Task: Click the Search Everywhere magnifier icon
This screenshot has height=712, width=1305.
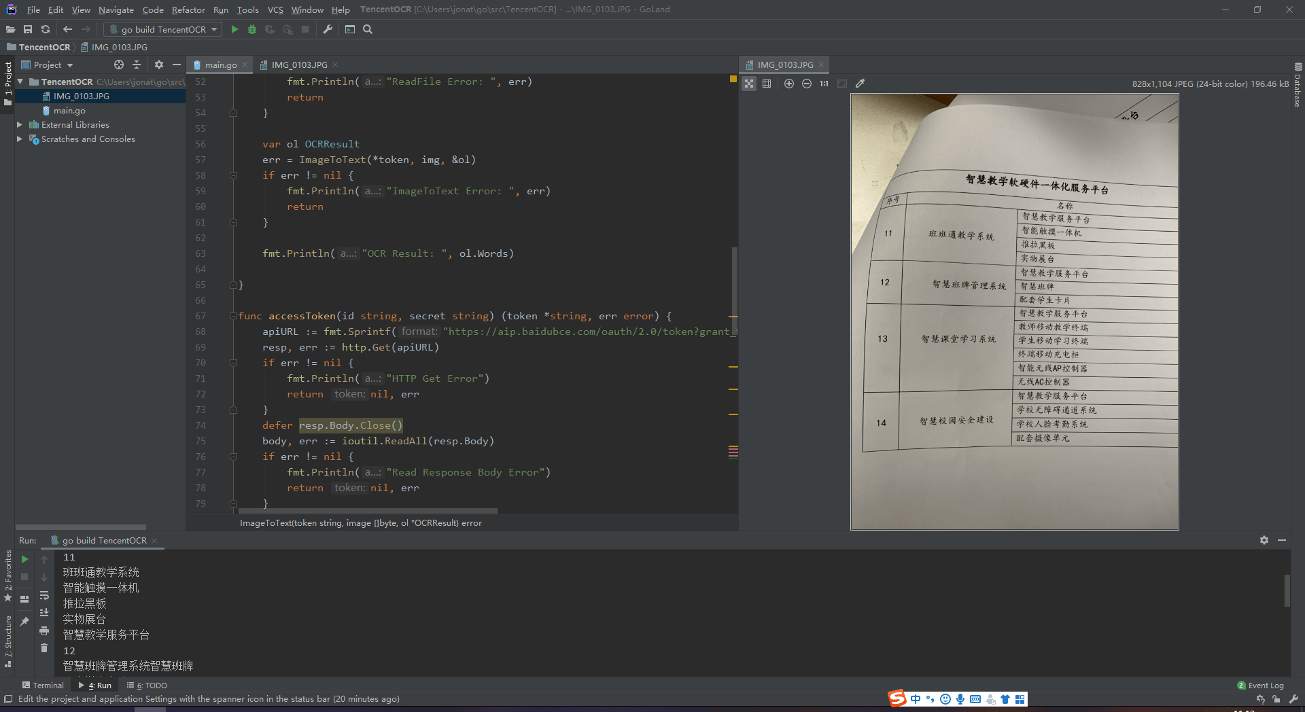Action: (368, 29)
